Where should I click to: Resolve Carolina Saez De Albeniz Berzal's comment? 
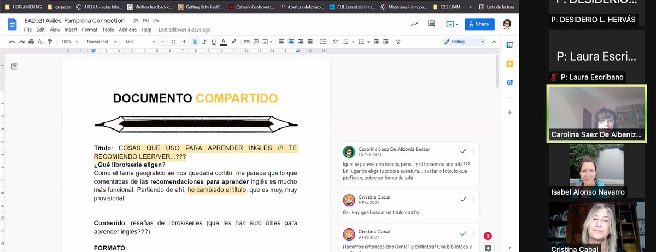[x=463, y=151]
